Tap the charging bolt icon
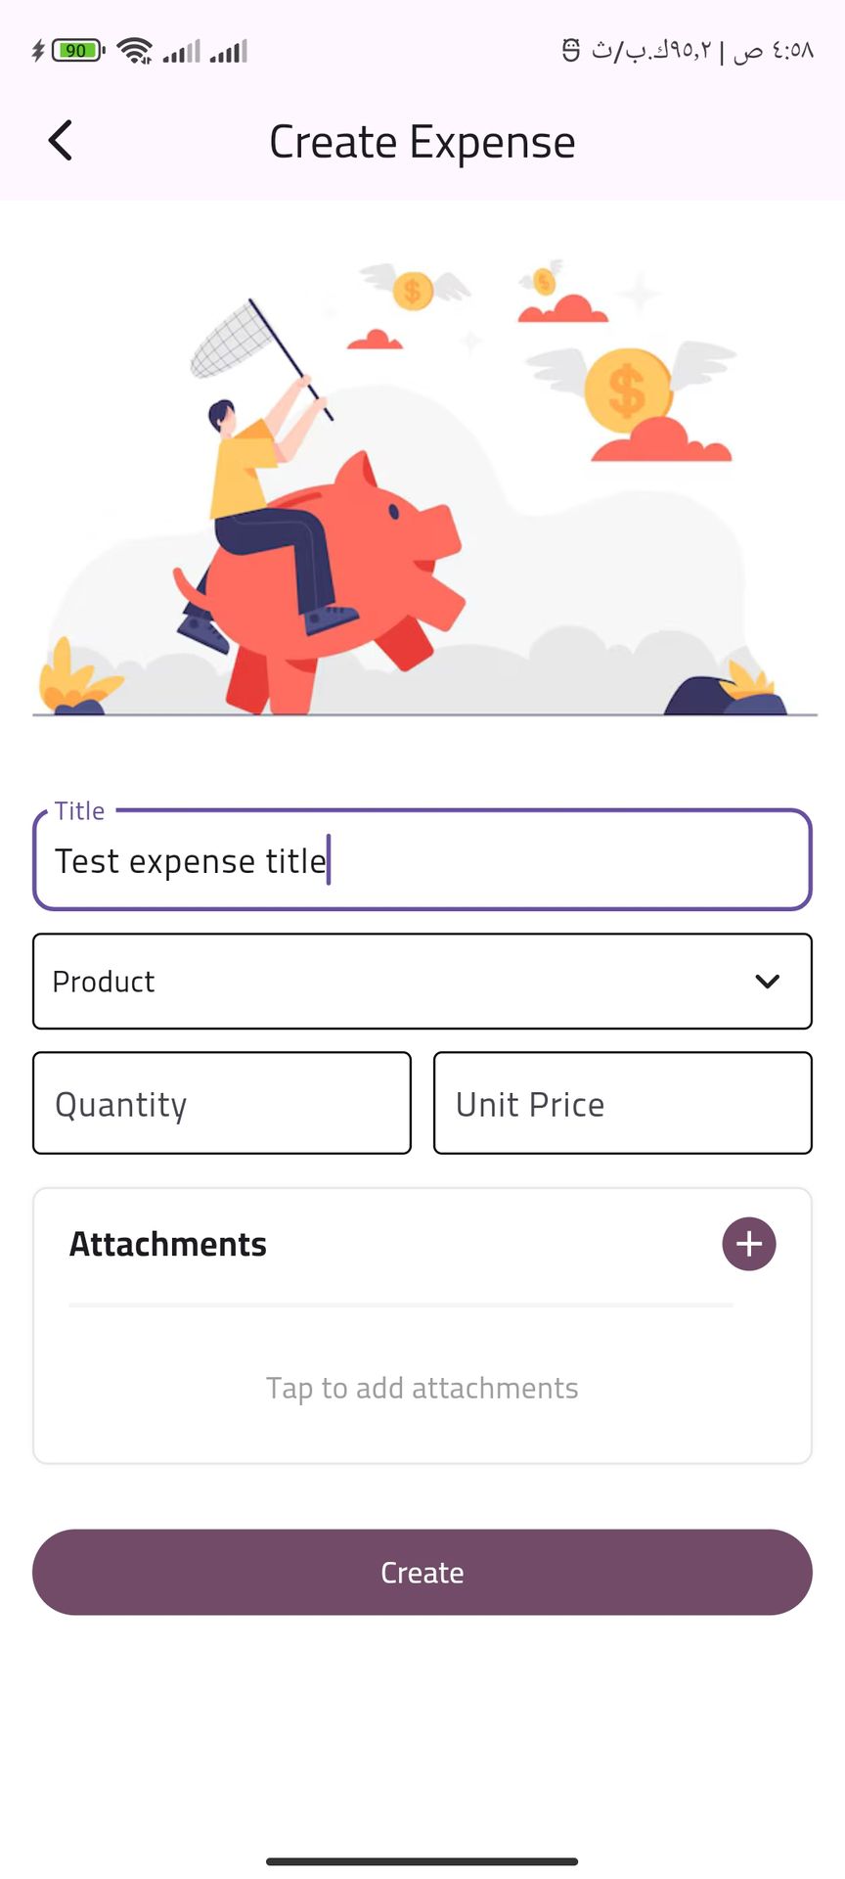 pyautogui.click(x=38, y=50)
